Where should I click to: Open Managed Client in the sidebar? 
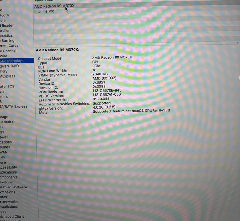click(12, 216)
